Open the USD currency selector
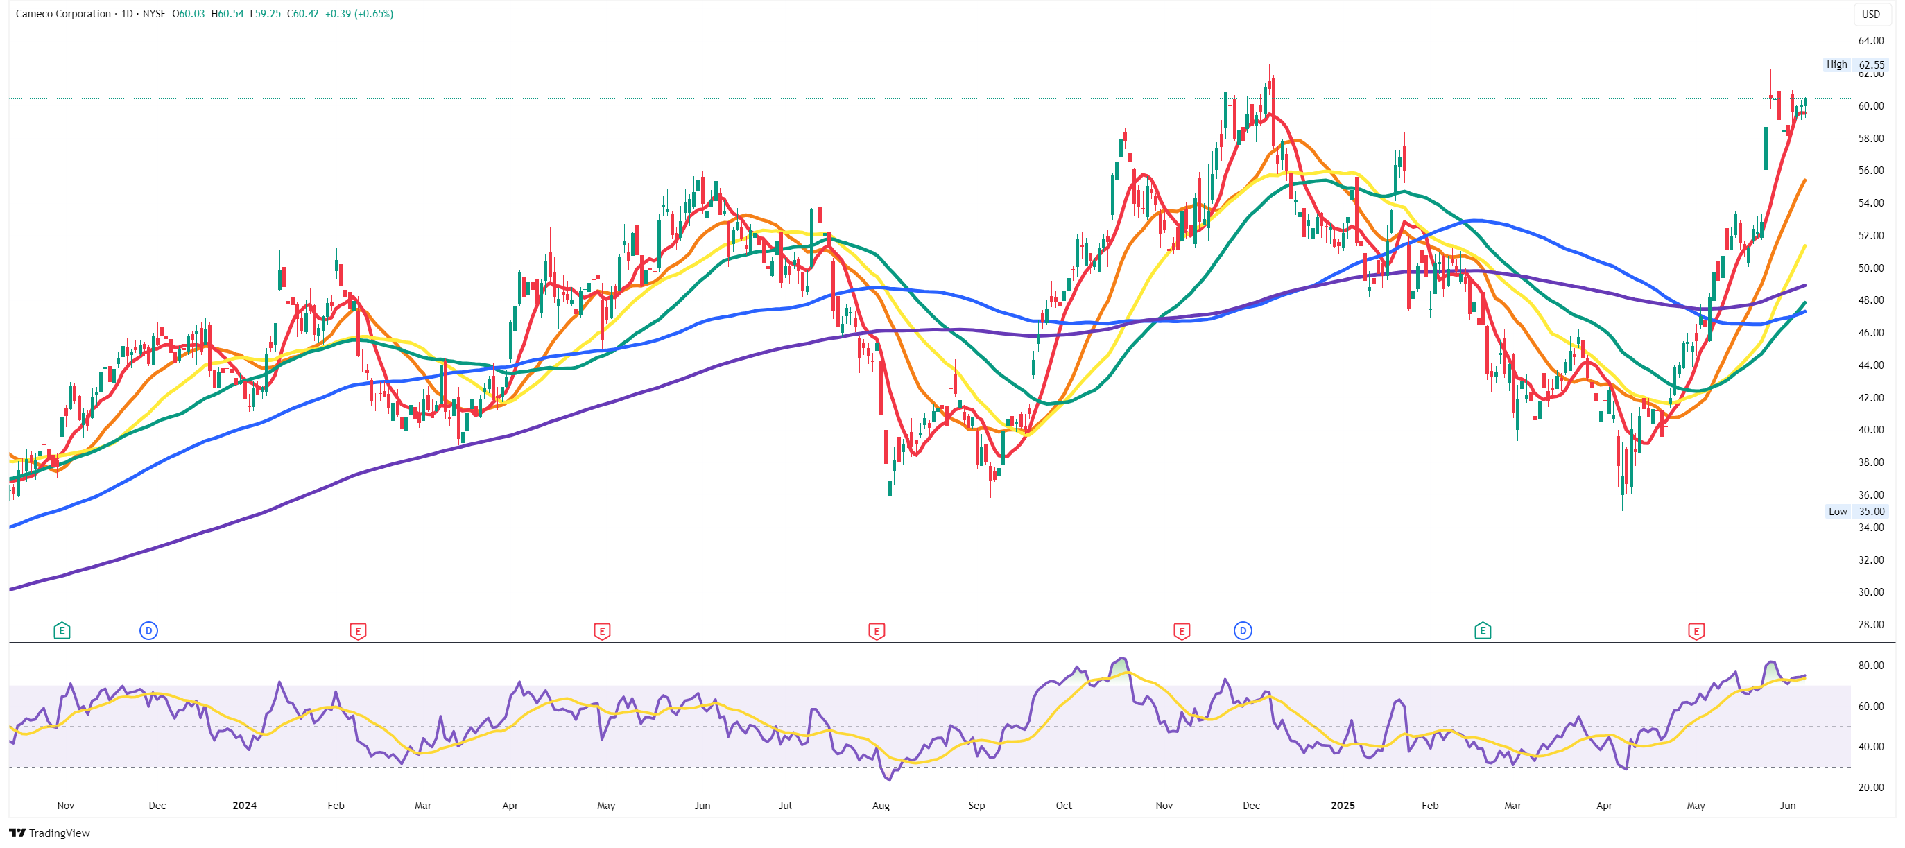The height and width of the screenshot is (848, 1905). click(x=1871, y=14)
